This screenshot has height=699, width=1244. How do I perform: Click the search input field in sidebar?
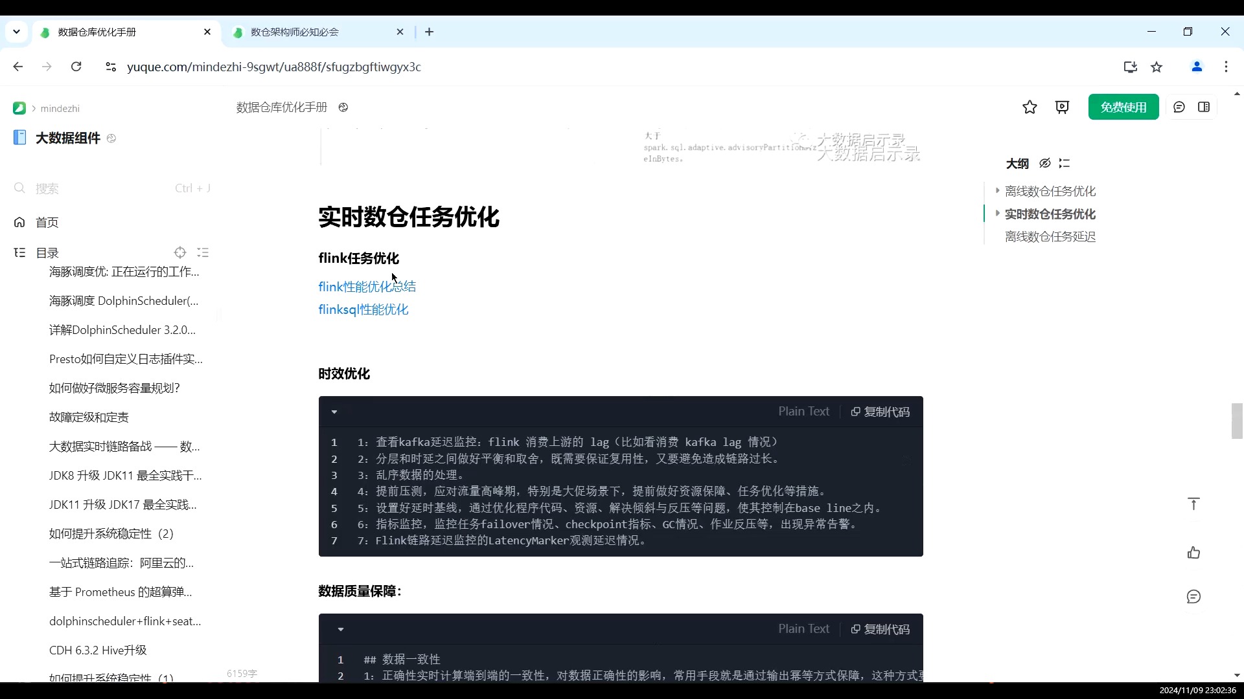pos(111,188)
